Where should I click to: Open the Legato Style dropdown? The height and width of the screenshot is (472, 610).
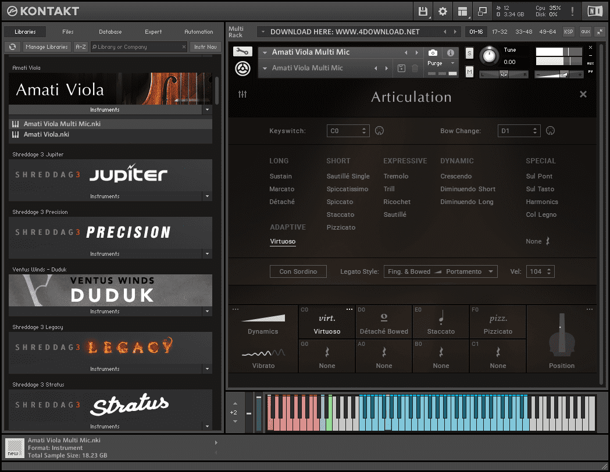[x=440, y=271]
